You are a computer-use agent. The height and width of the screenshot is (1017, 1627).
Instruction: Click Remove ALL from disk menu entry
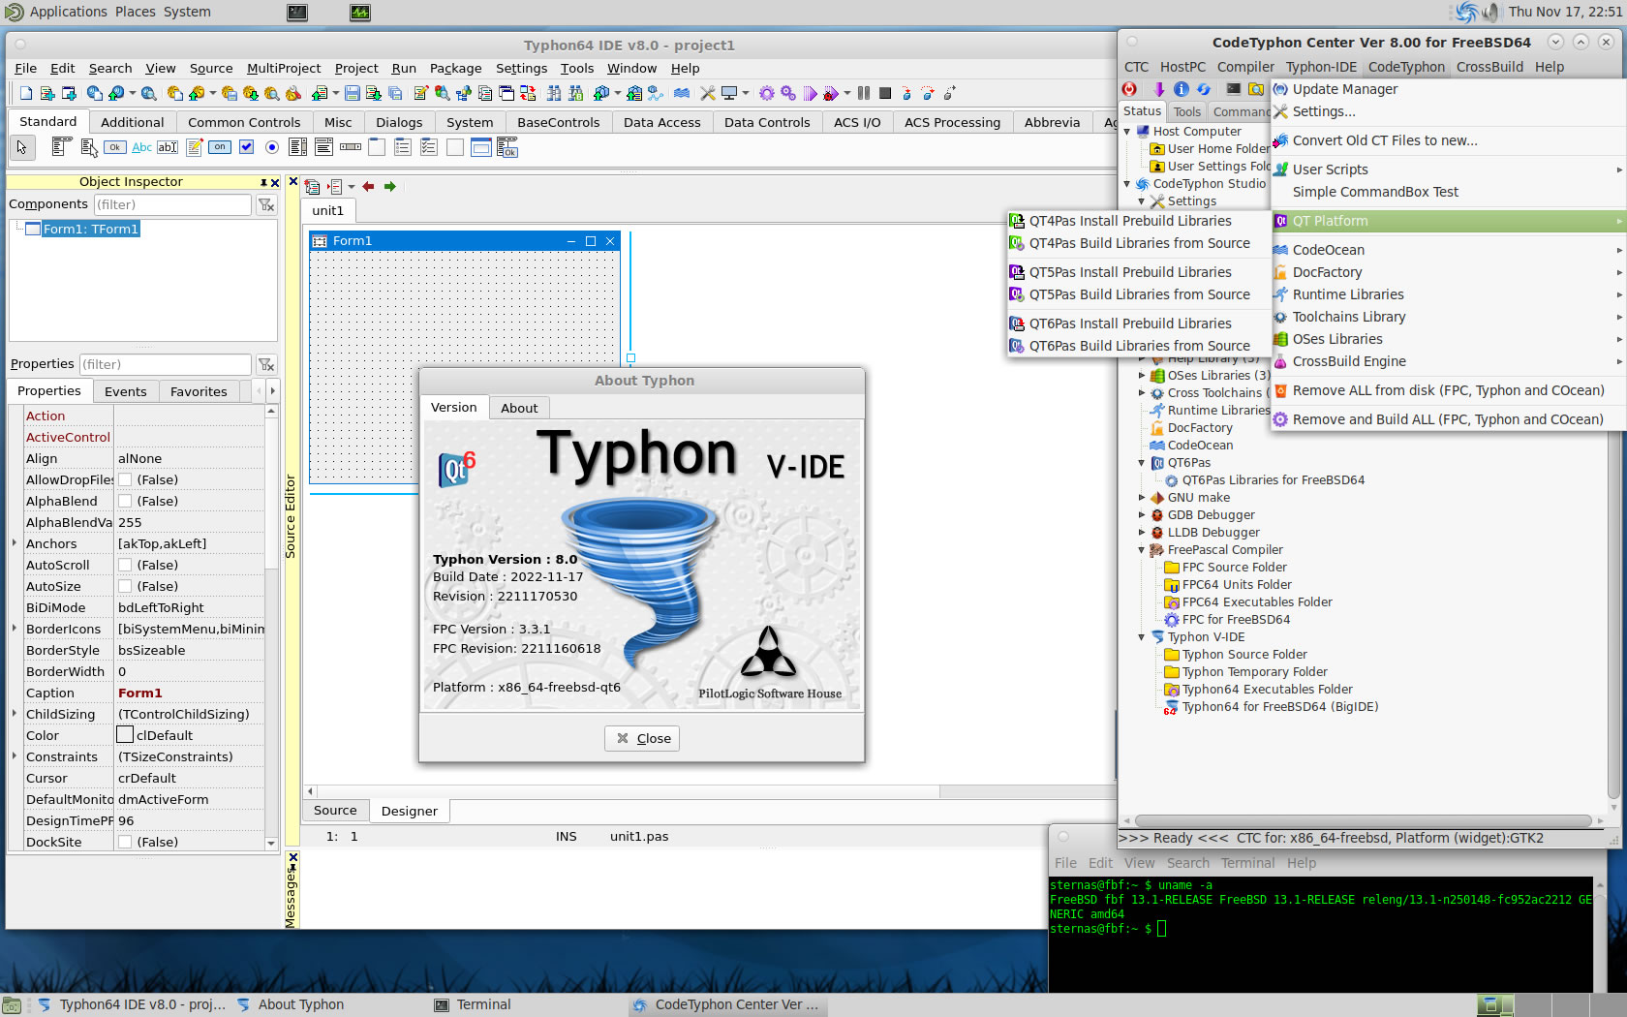1449,390
